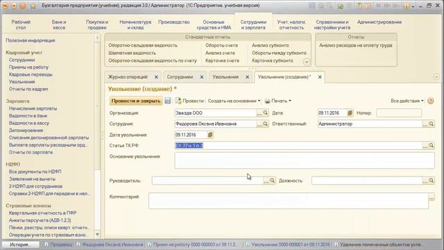
Task: Click ellipsis button of Ответственный field
Action: click(x=425, y=124)
